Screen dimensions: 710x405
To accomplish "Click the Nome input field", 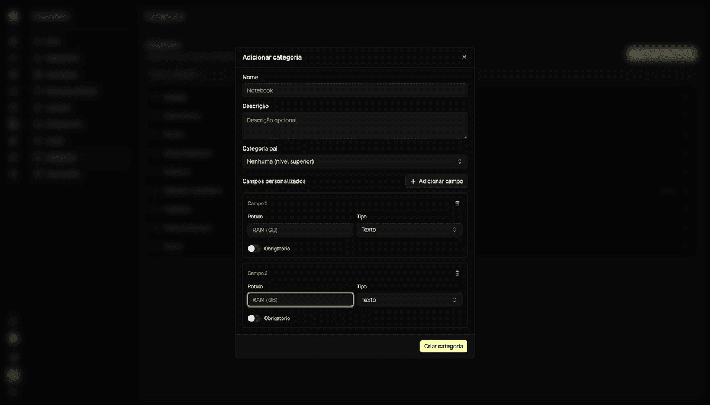I will [x=355, y=90].
